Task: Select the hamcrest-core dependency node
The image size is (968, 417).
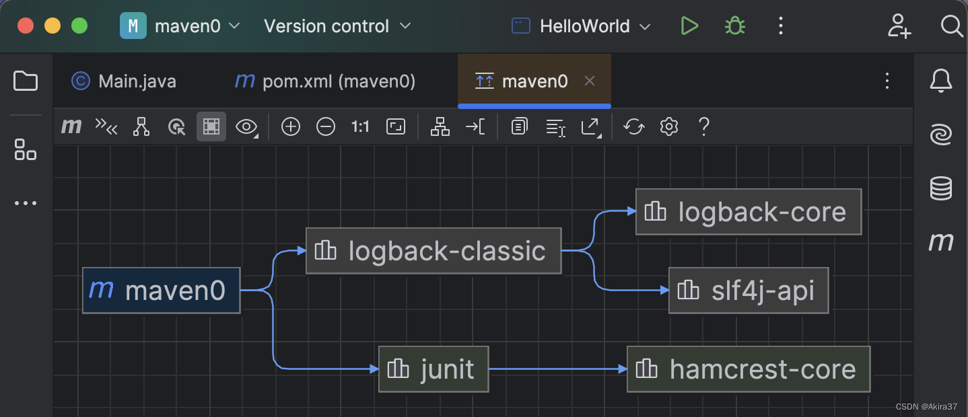Action: click(x=749, y=369)
